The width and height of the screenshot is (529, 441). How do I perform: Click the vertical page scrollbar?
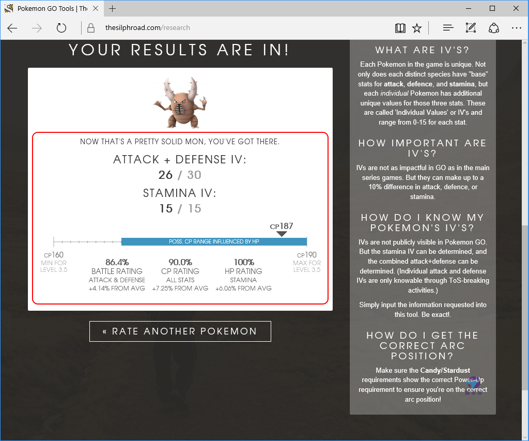coord(525,307)
